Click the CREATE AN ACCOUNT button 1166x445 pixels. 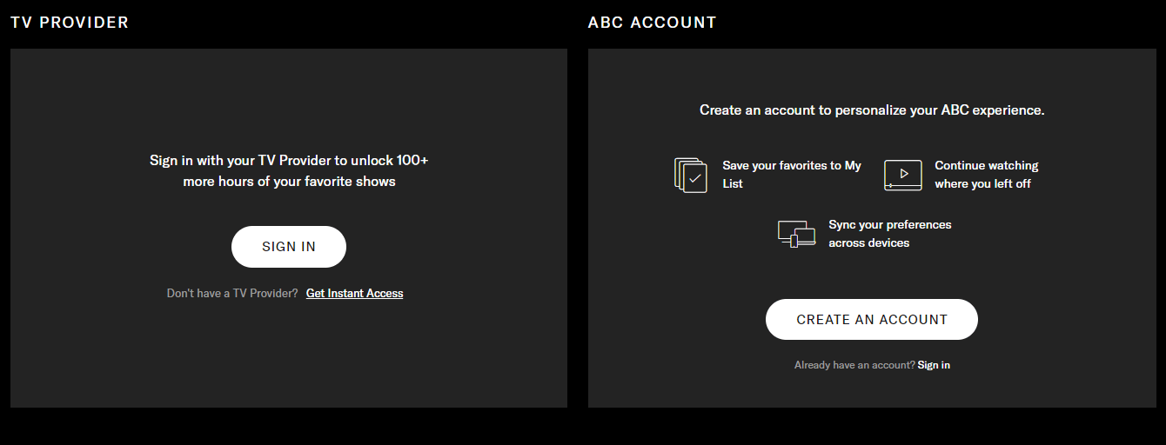pyautogui.click(x=872, y=320)
